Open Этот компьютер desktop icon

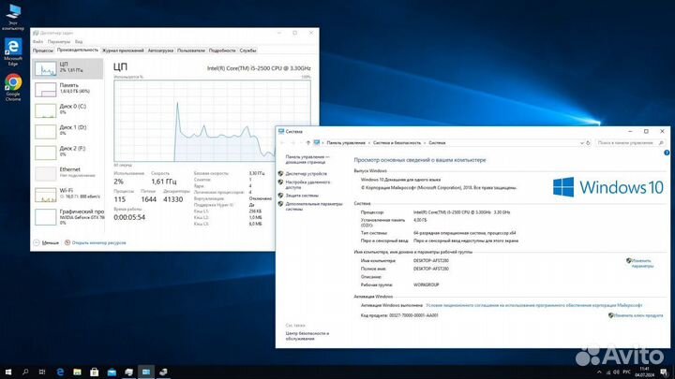[x=13, y=17]
